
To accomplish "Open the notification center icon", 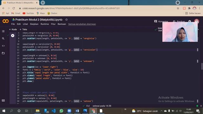I will [x=198, y=111].
